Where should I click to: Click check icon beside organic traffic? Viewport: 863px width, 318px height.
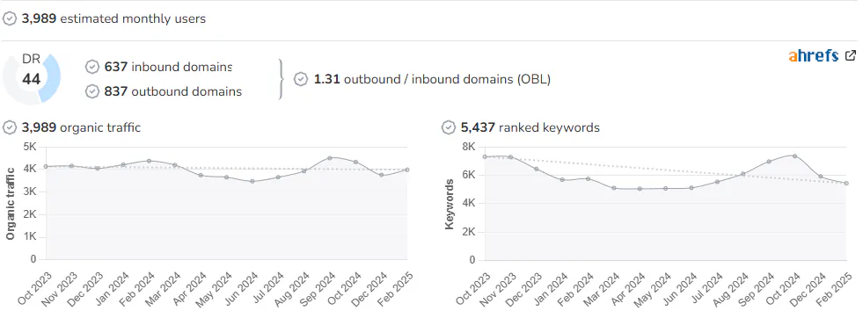(10, 127)
